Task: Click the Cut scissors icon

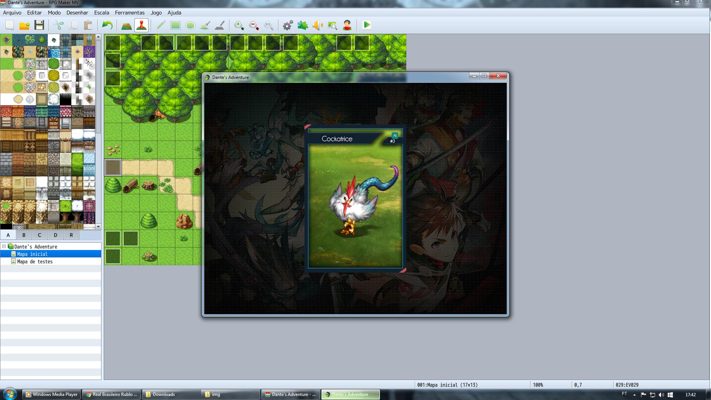Action: pyautogui.click(x=59, y=25)
